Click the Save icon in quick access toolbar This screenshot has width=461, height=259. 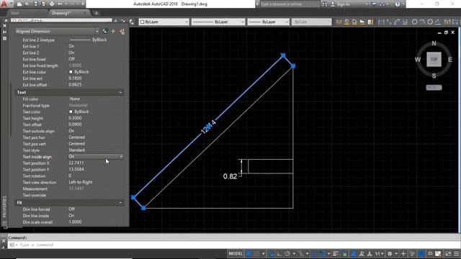[35, 4]
